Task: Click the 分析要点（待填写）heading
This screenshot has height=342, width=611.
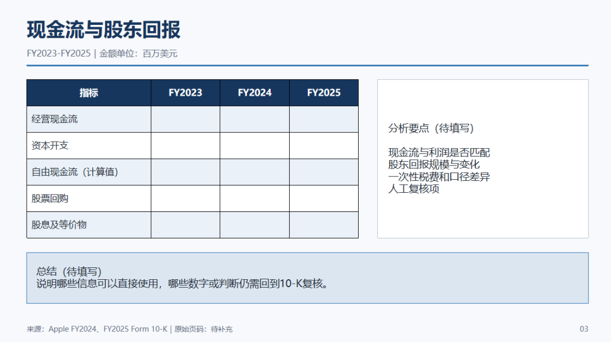Action: point(431,128)
